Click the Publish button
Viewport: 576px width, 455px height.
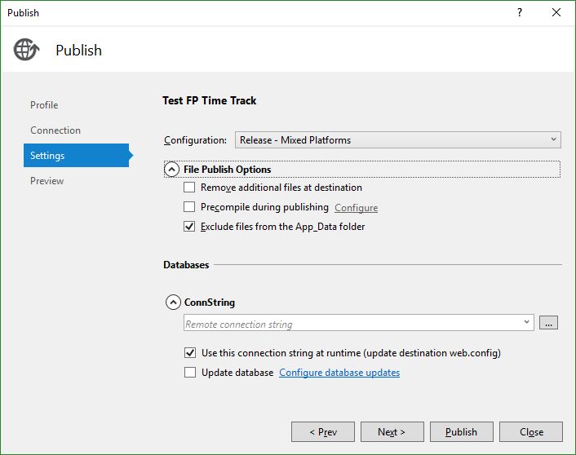coord(462,432)
